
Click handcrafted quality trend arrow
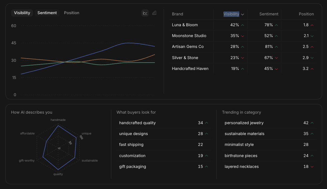[x=207, y=123]
